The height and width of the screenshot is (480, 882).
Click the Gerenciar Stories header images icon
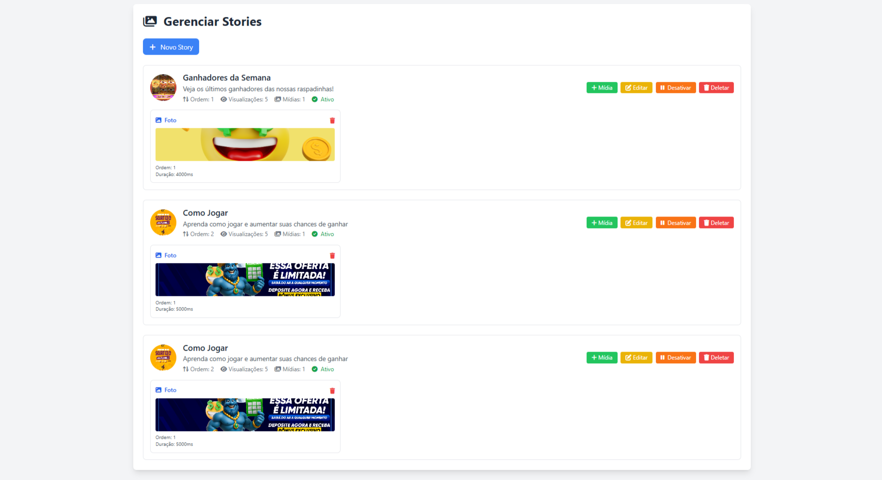point(150,21)
